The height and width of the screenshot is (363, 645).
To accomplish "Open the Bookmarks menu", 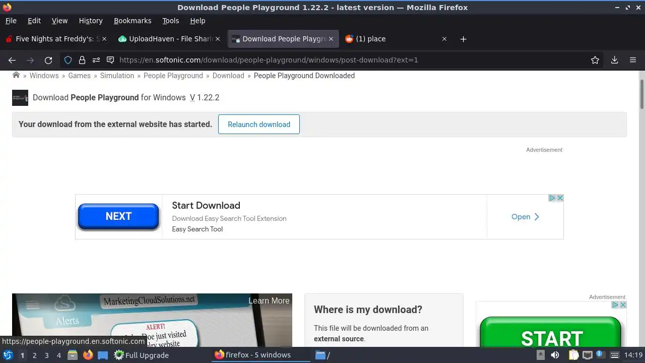I will 133,21.
